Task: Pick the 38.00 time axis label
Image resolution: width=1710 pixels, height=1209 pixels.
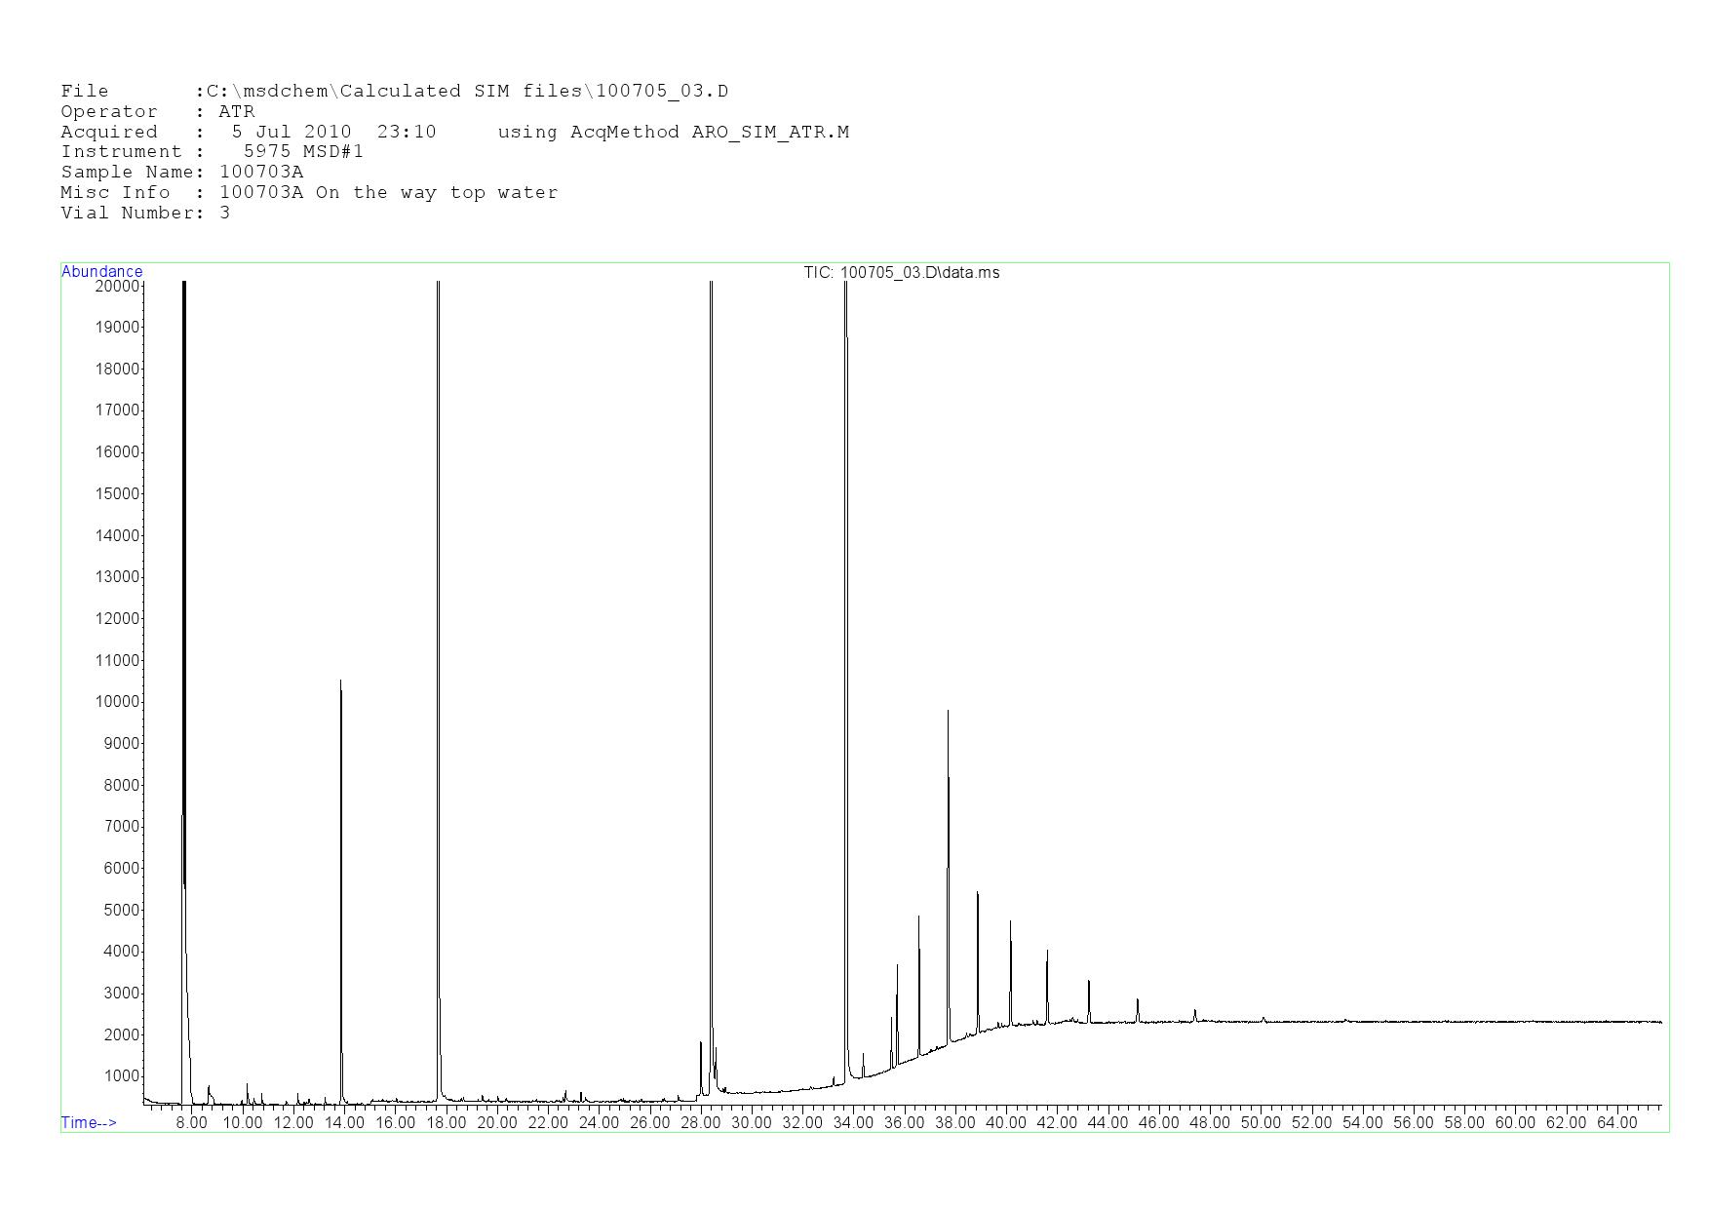Action: click(954, 1123)
